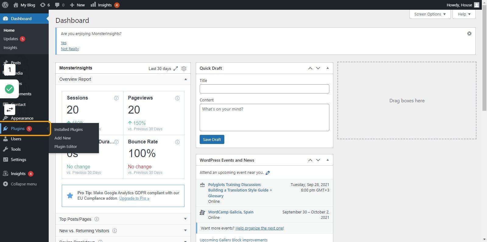
Task: Show info for New vs. Returning Visitors
Action: (x=115, y=231)
